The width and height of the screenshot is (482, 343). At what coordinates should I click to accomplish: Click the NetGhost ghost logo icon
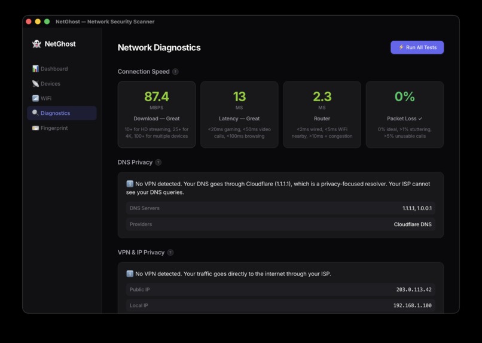click(x=36, y=44)
